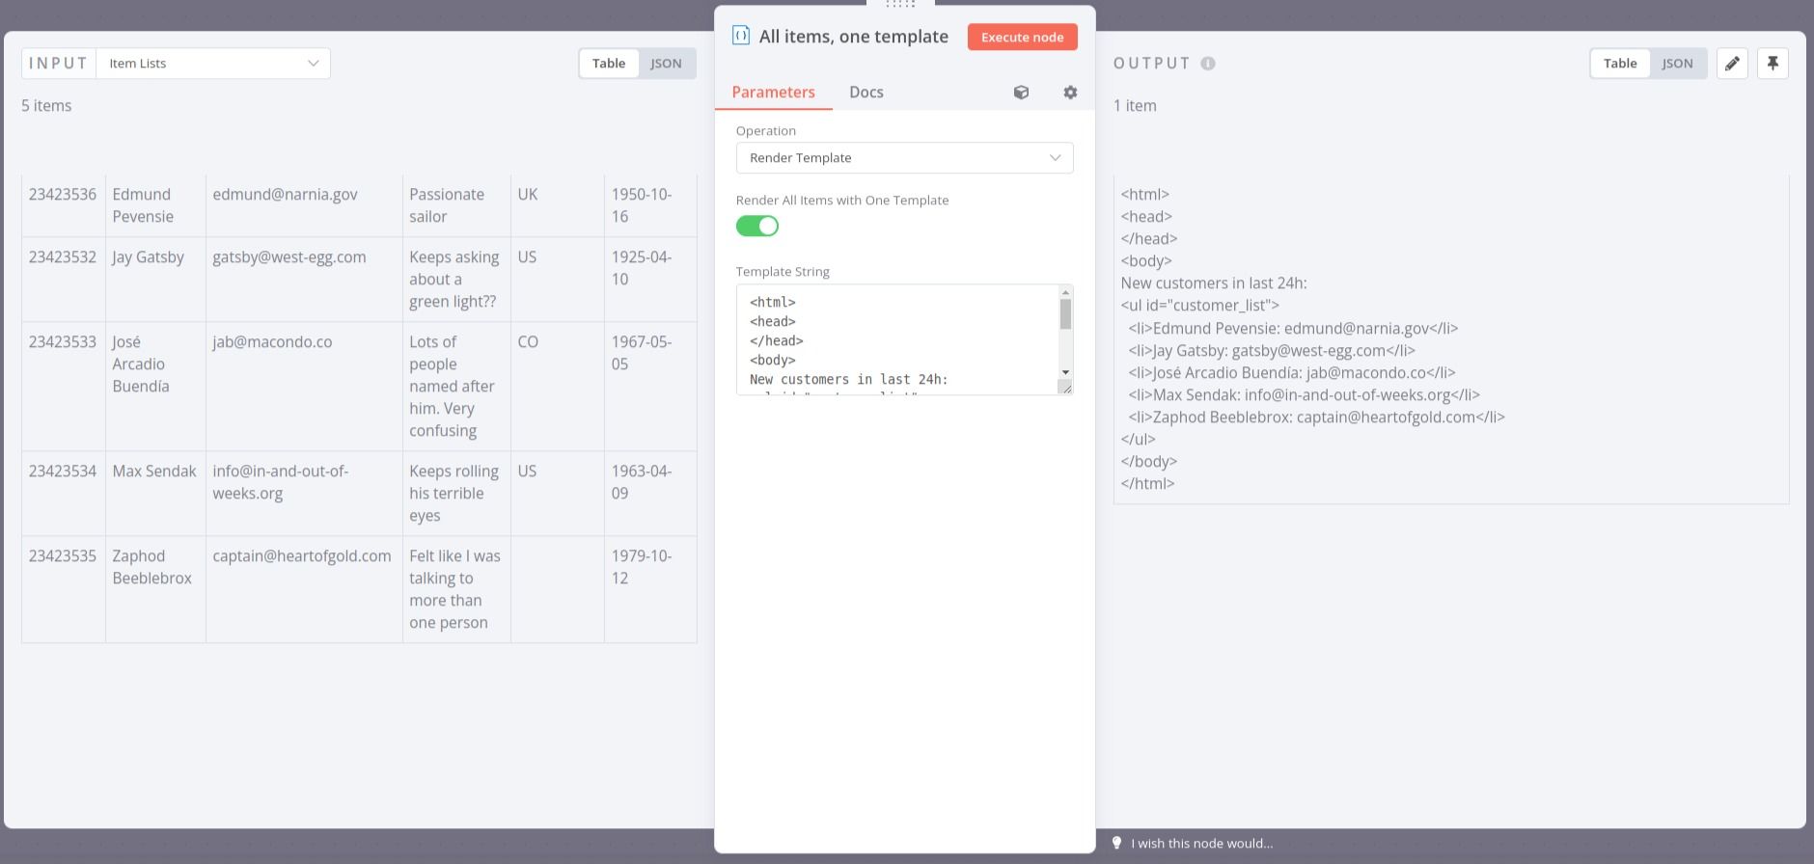Viewport: 1814px width, 864px height.
Task: Click the drag handle atop node panel
Action: pyautogui.click(x=900, y=5)
